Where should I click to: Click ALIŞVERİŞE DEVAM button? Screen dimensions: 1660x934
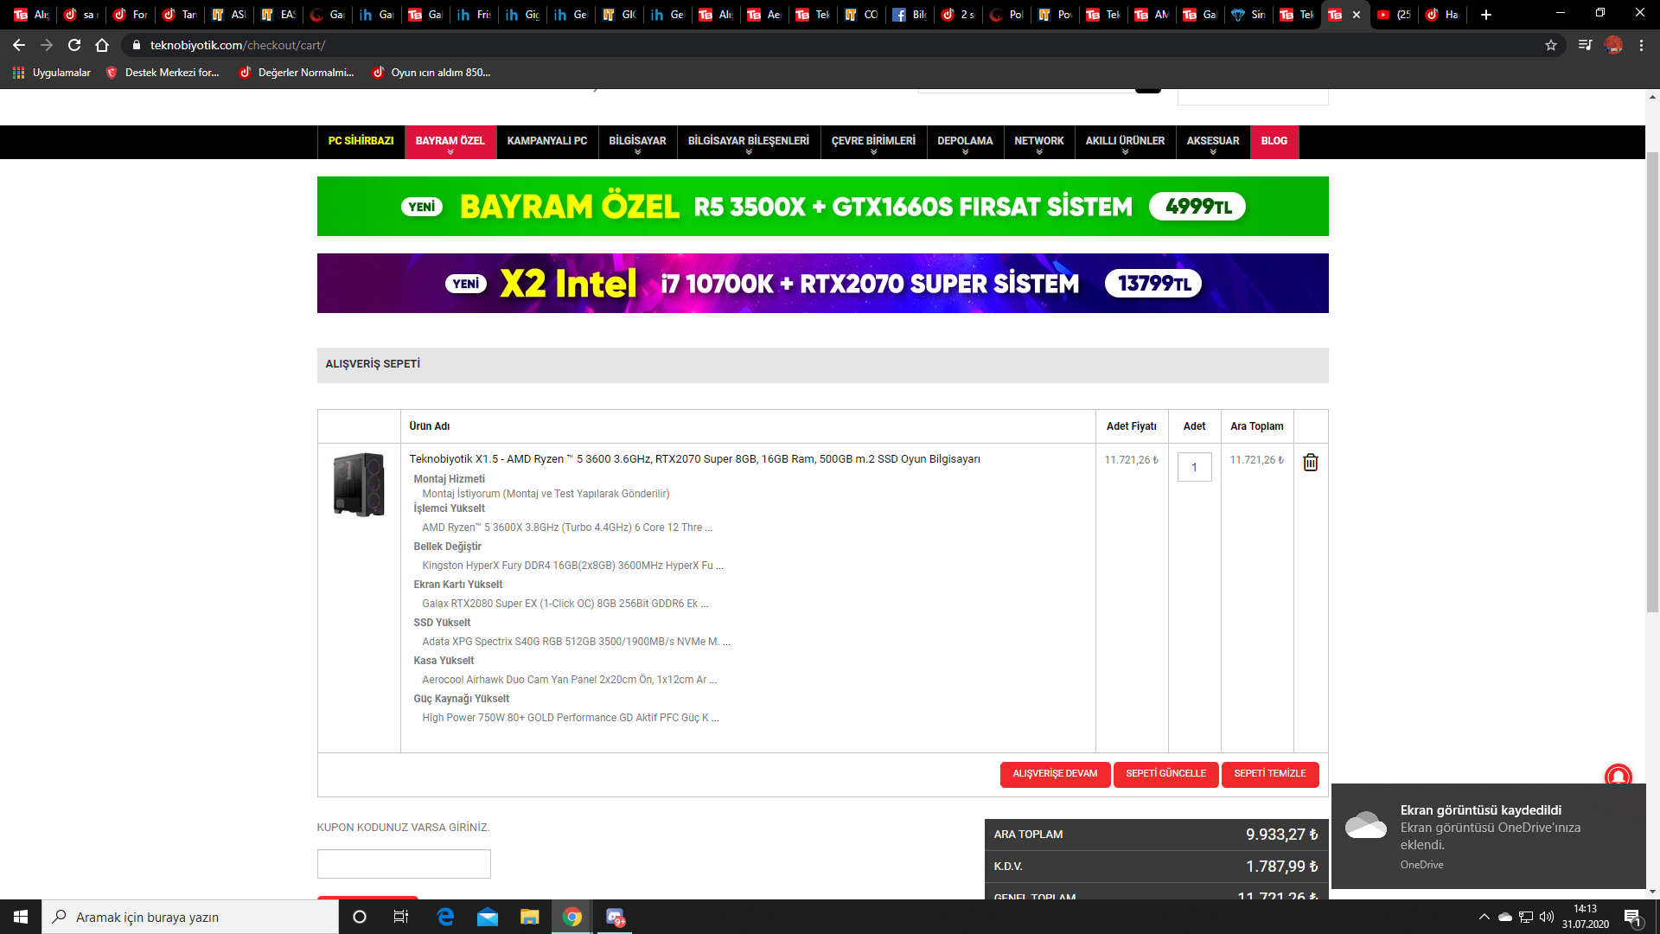coord(1055,774)
